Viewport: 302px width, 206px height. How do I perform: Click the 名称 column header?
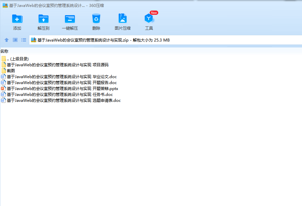pyautogui.click(x=4, y=51)
